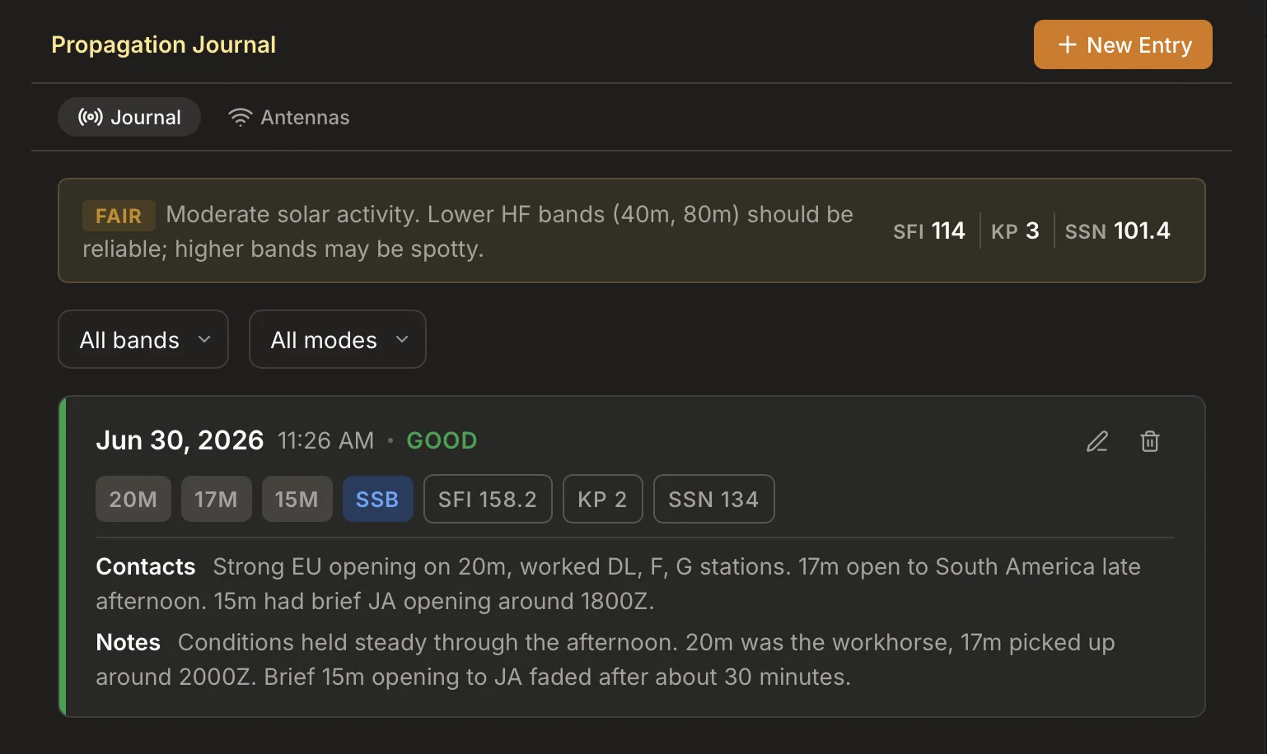Edit the Jun 30 entry with pencil icon
The image size is (1267, 754).
click(1097, 442)
